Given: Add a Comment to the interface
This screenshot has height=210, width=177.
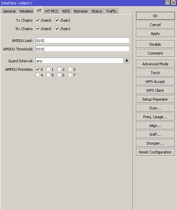Looking at the screenshot, I should (155, 53).
